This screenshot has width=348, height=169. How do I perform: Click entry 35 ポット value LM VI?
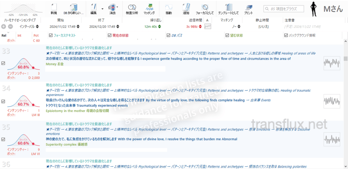tap(35, 154)
